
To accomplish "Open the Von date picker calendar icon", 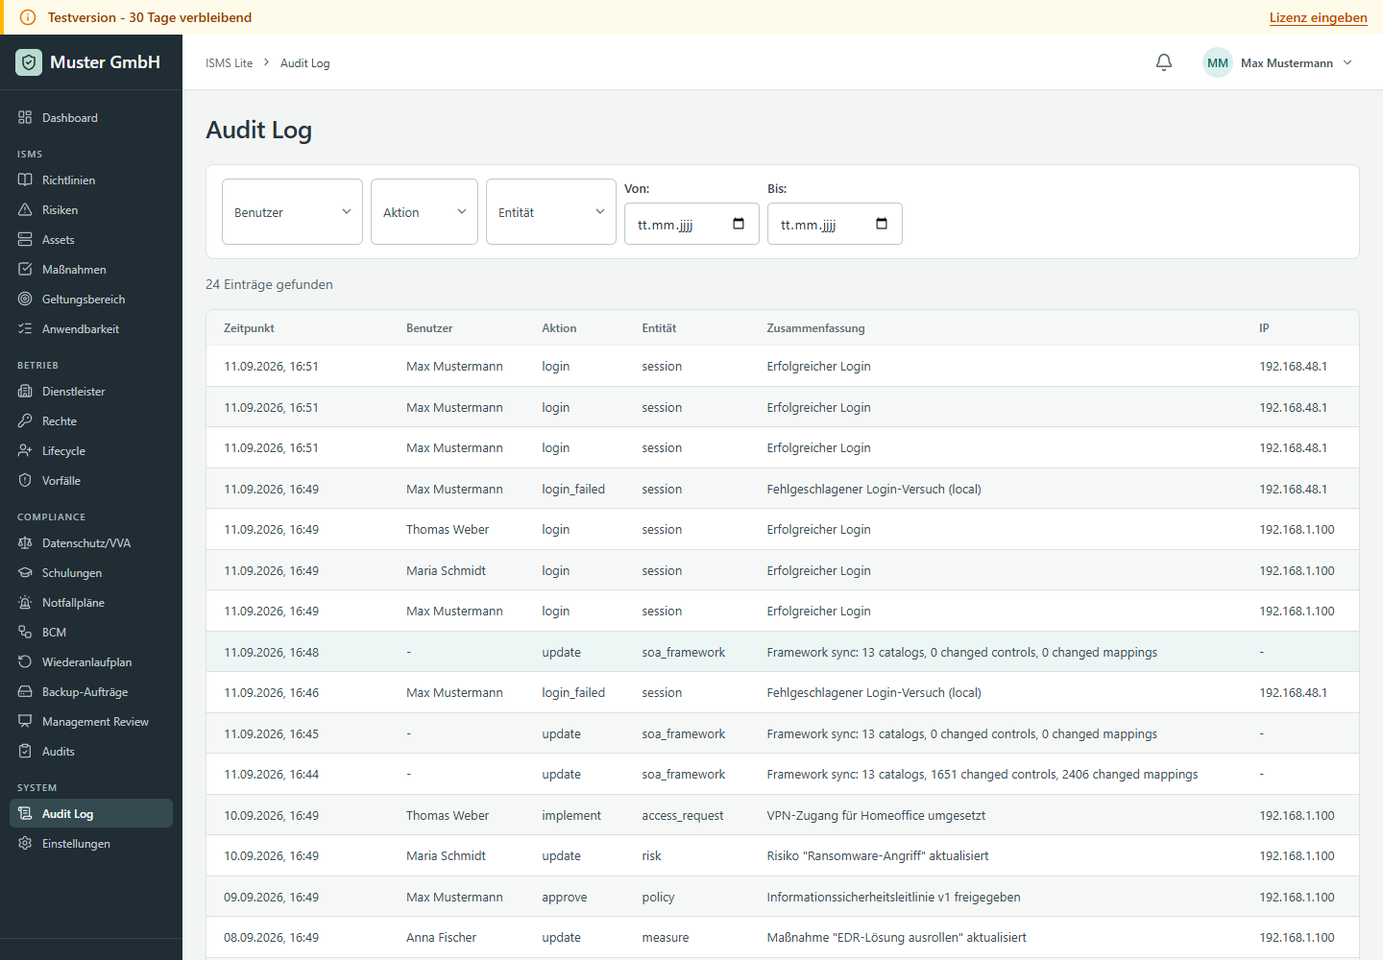I will [739, 224].
